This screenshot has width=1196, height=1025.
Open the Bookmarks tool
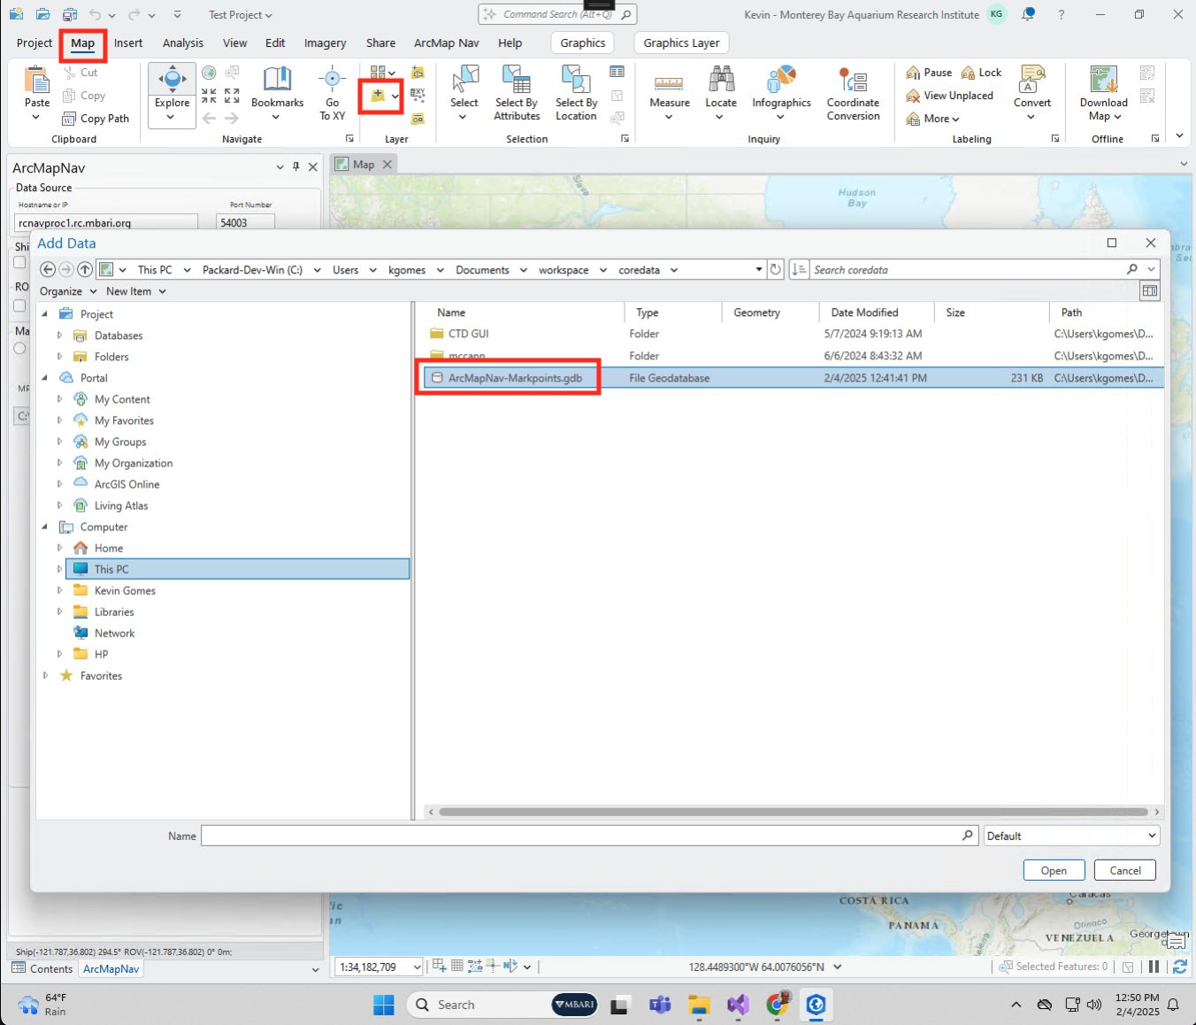pyautogui.click(x=277, y=93)
